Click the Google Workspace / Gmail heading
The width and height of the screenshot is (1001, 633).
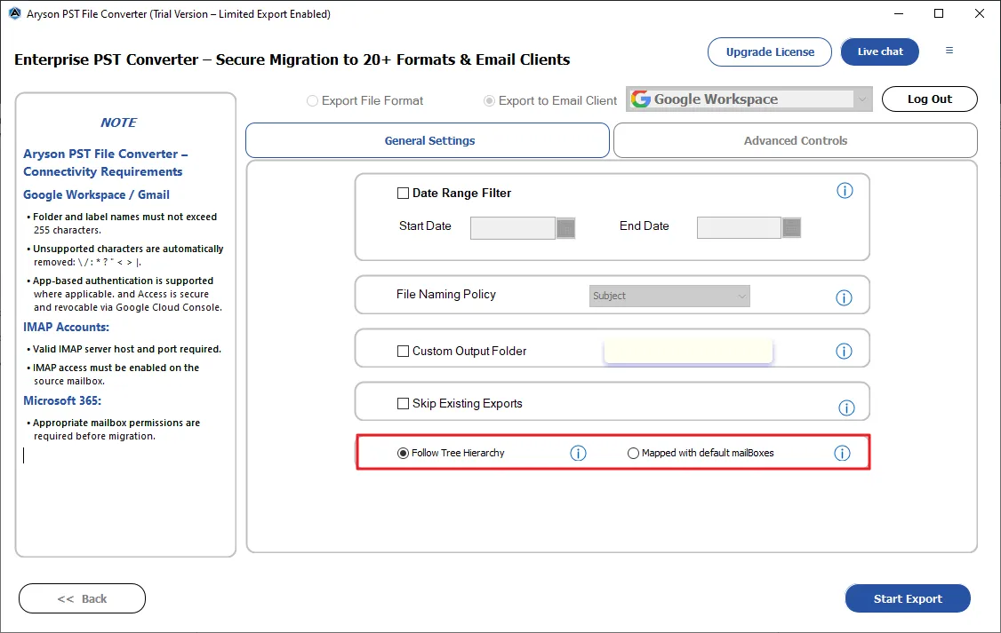(96, 195)
